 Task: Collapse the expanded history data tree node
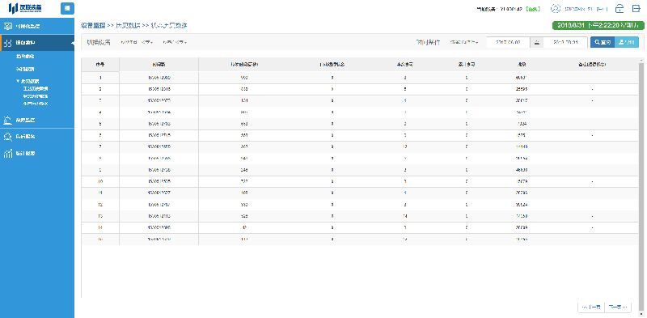coord(18,82)
